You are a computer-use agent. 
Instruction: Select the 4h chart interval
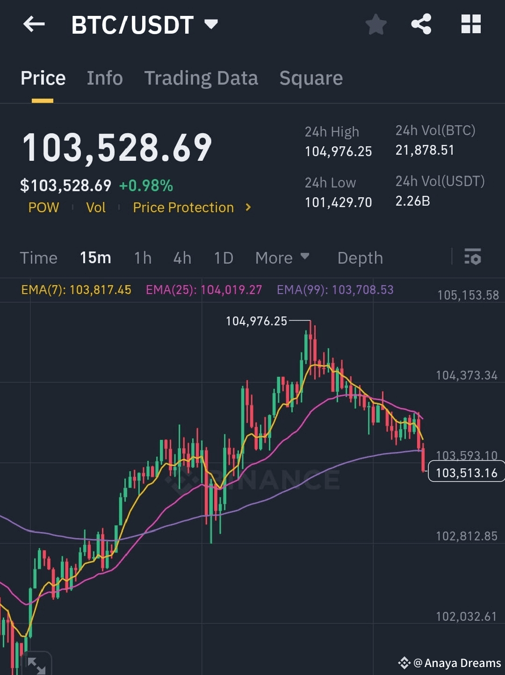[182, 258]
